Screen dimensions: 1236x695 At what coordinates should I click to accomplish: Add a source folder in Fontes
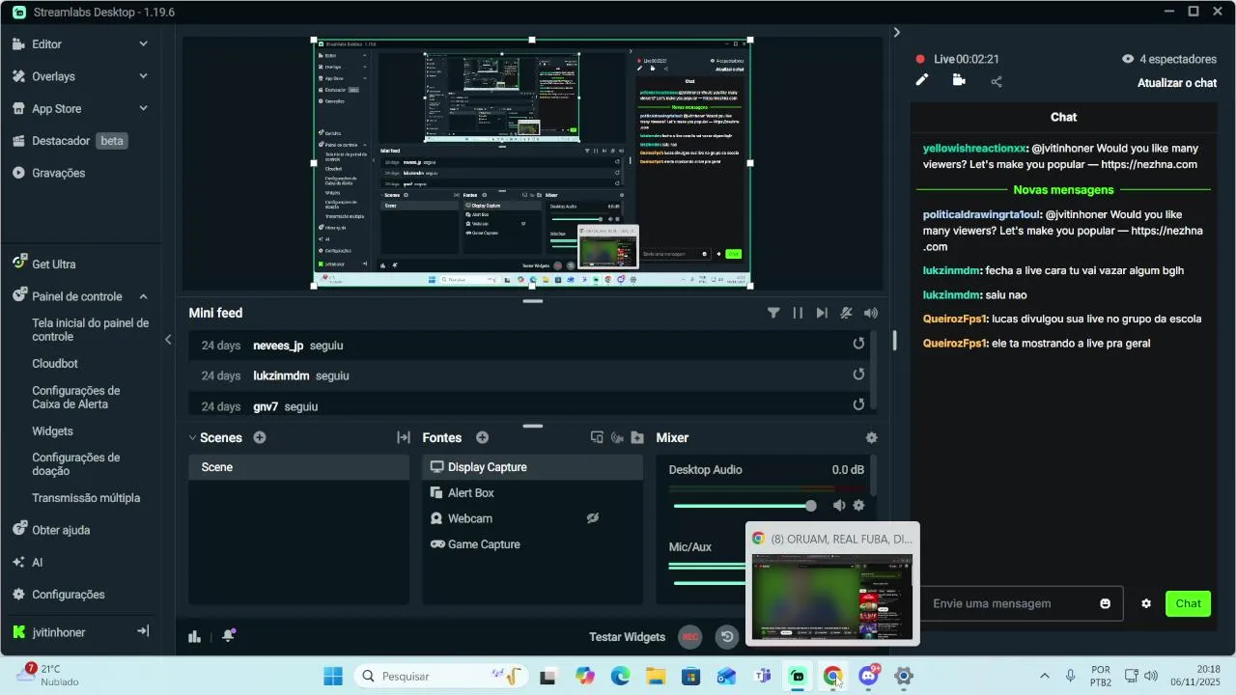[x=637, y=438]
